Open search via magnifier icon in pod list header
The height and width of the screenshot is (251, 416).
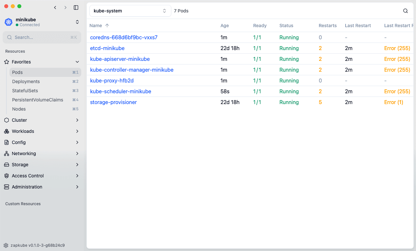click(x=406, y=11)
